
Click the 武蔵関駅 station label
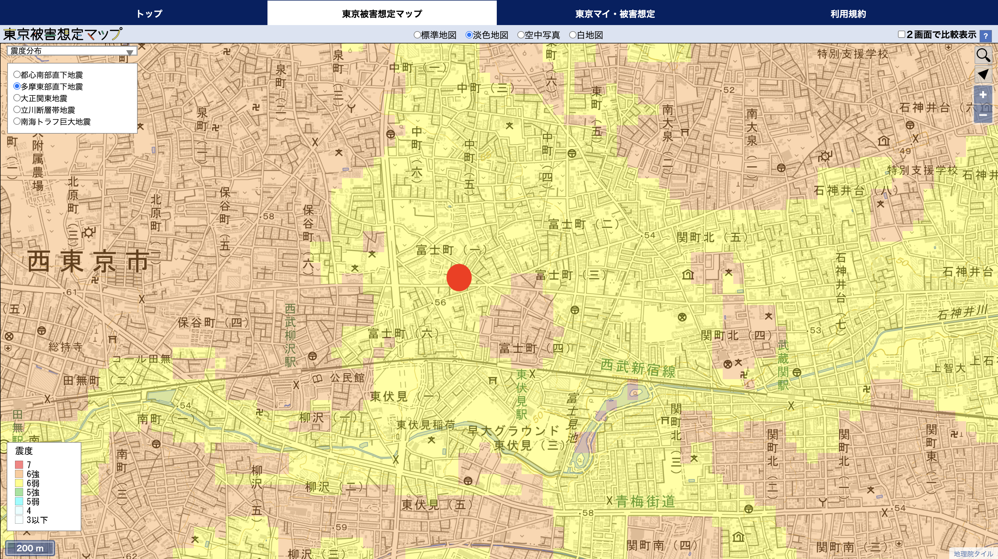click(783, 365)
